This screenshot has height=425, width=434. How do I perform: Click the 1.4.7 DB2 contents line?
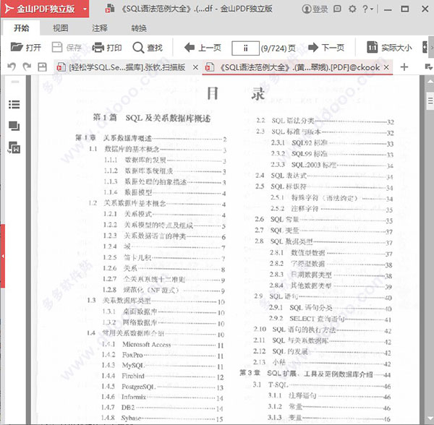(x=162, y=408)
